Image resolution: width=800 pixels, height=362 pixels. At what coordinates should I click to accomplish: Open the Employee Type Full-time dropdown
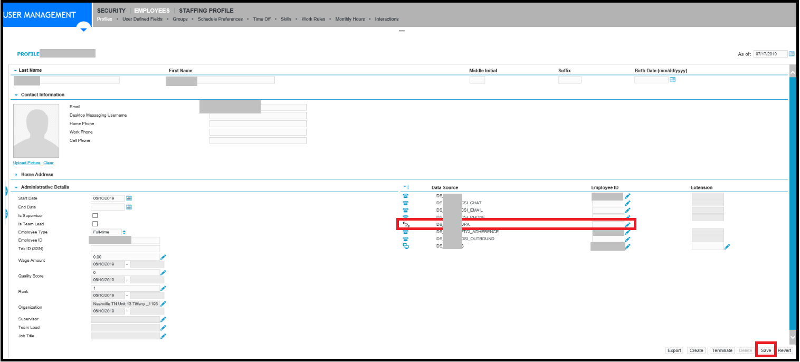[x=109, y=232]
